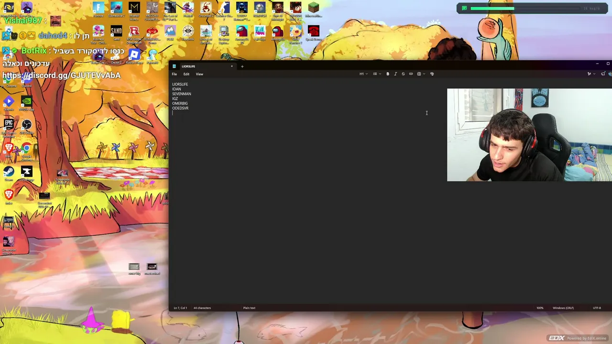This screenshot has width=612, height=344.
Task: Click the zoom level 100% in status bar
Action: tap(540, 308)
